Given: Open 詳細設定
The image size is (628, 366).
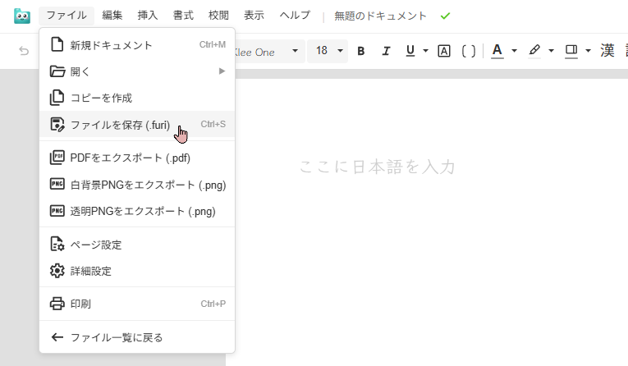Looking at the screenshot, I should 137,271.
